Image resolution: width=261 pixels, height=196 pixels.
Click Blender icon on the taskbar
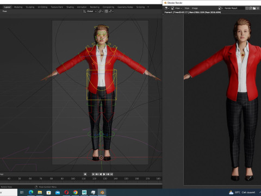point(102,192)
